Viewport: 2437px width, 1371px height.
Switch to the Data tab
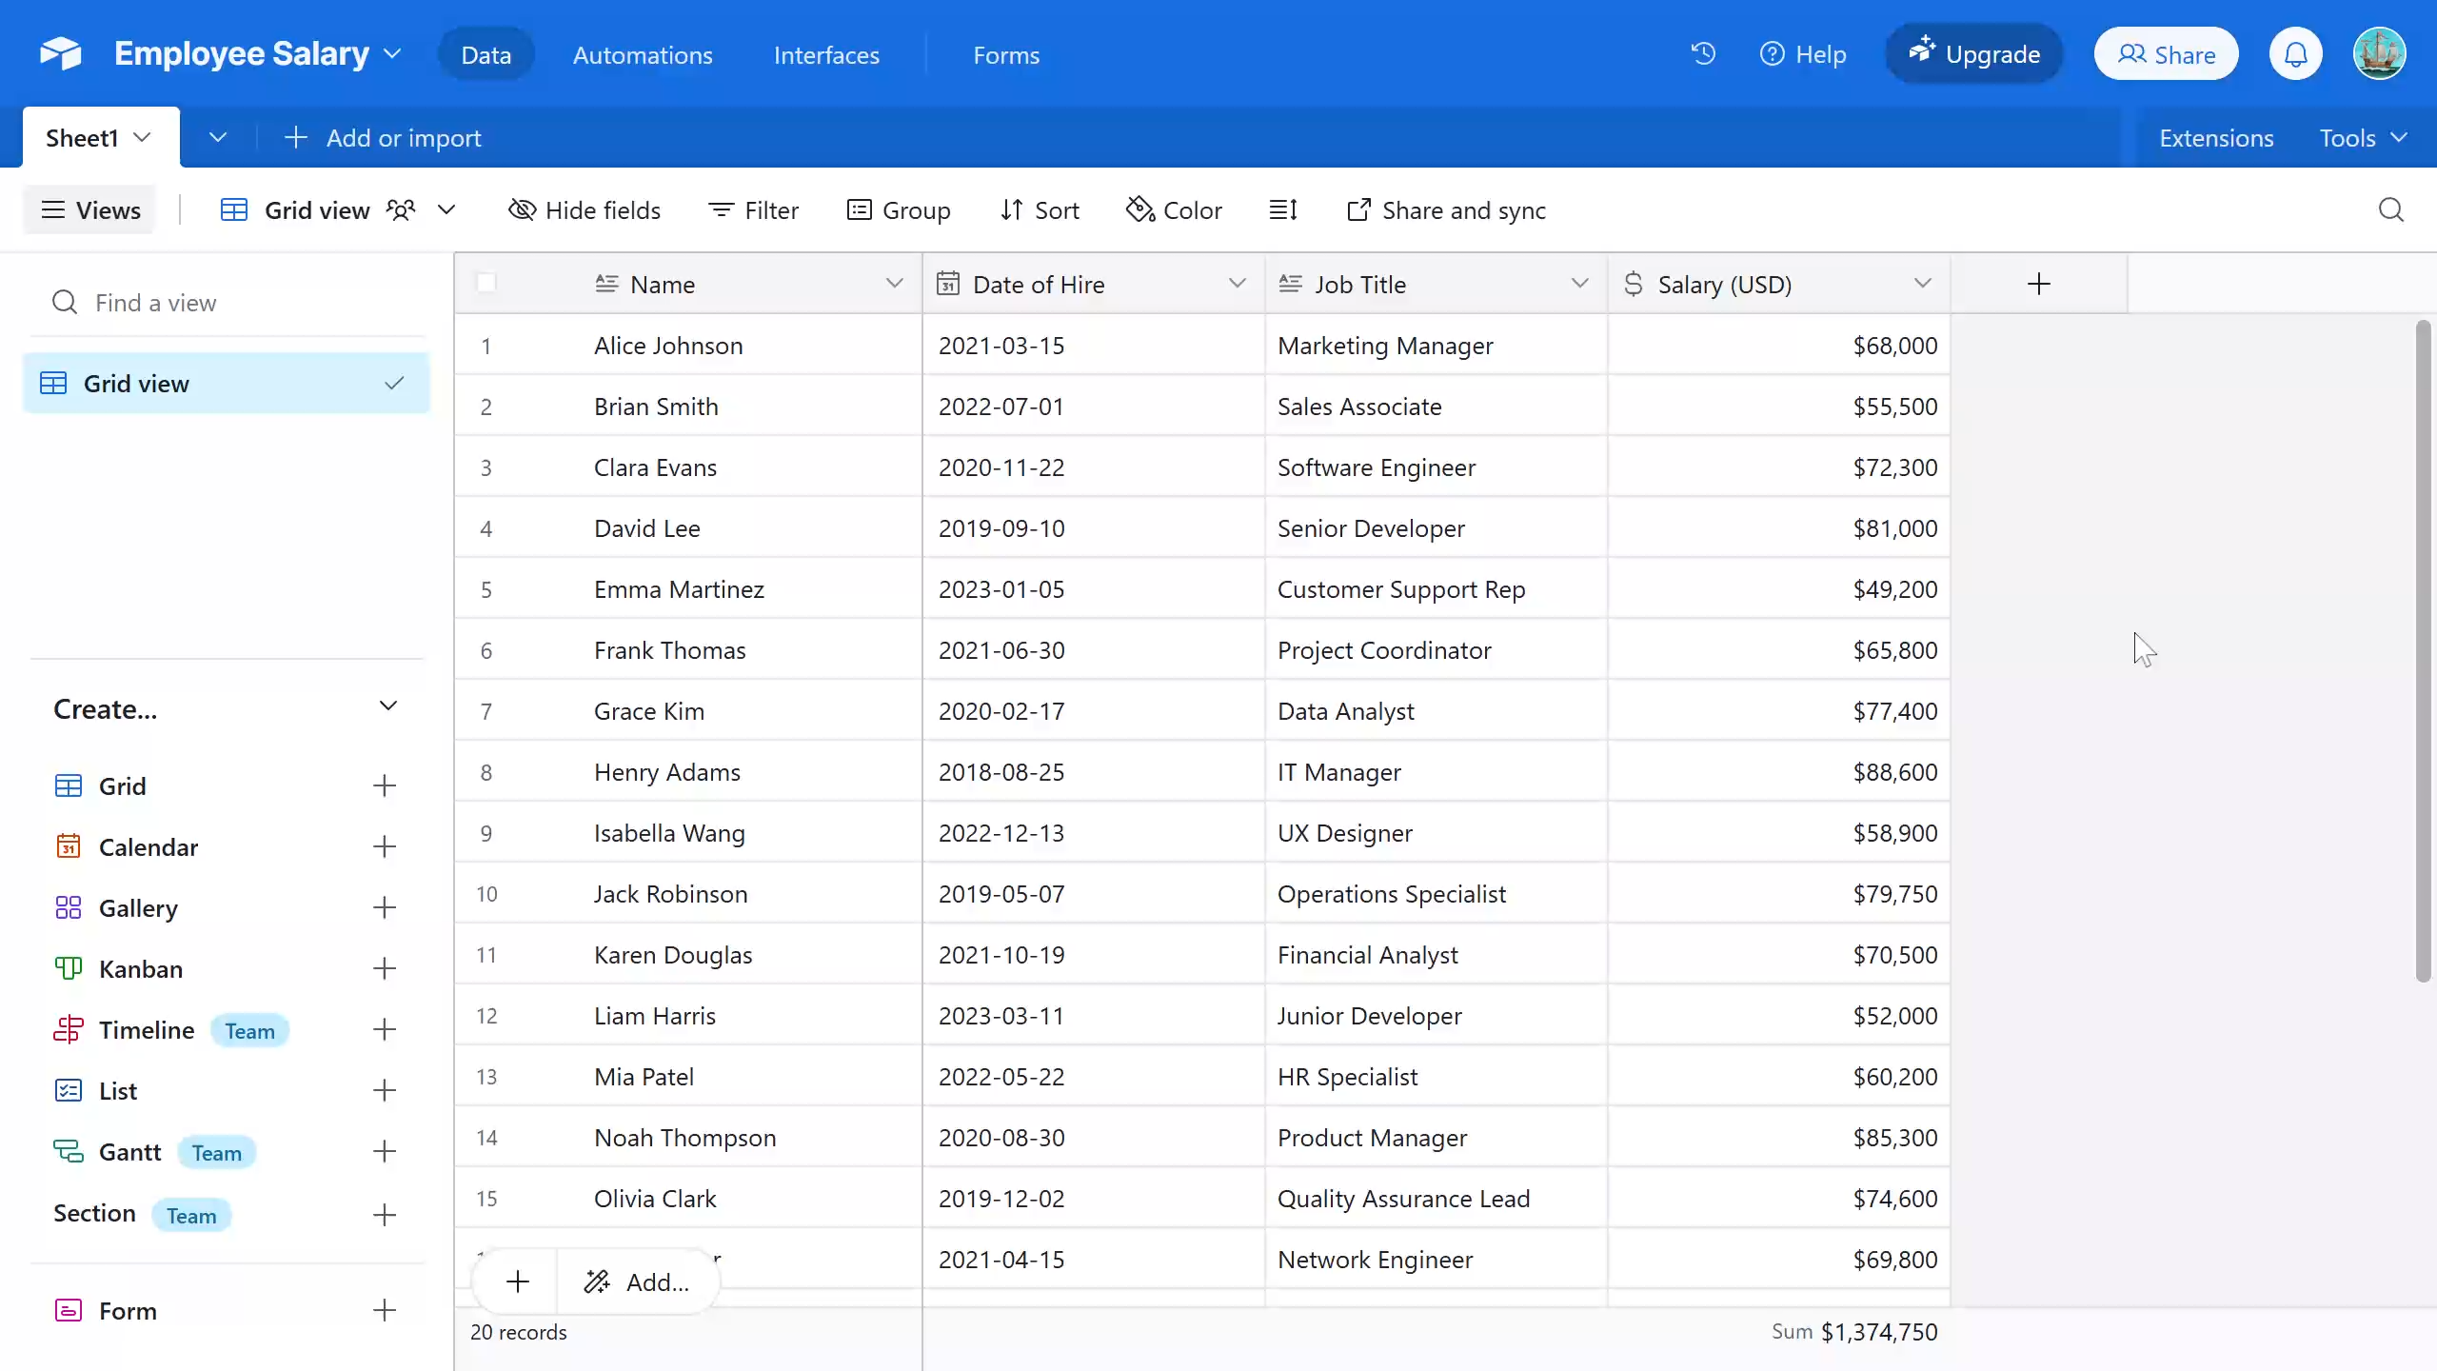(x=485, y=54)
